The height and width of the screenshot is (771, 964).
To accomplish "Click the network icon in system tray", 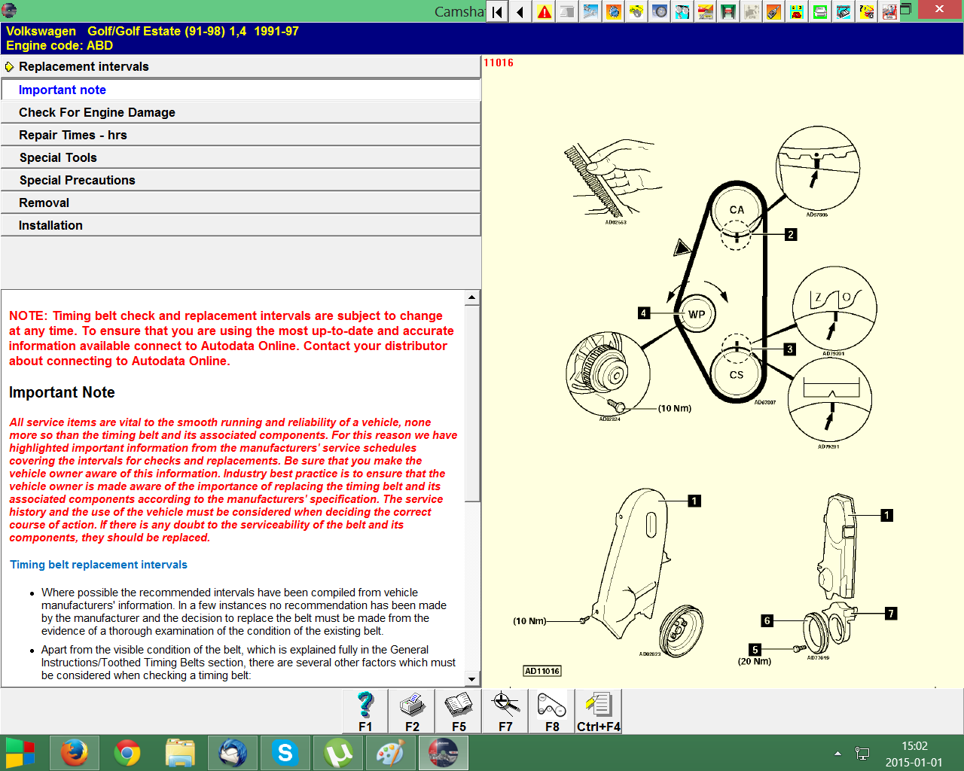I will click(x=862, y=754).
